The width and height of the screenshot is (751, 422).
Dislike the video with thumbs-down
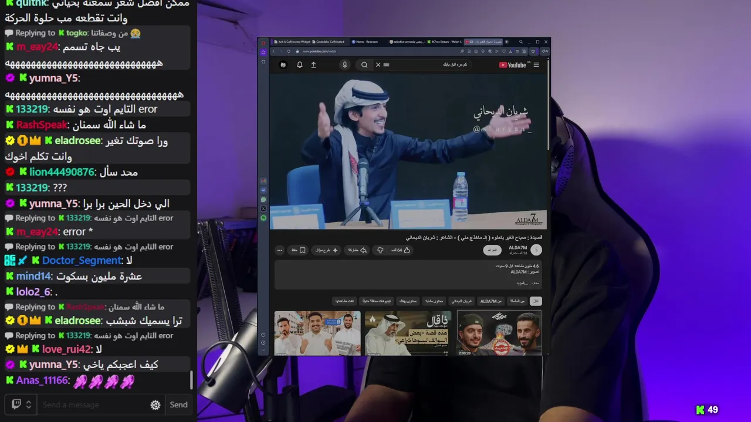[x=380, y=250]
